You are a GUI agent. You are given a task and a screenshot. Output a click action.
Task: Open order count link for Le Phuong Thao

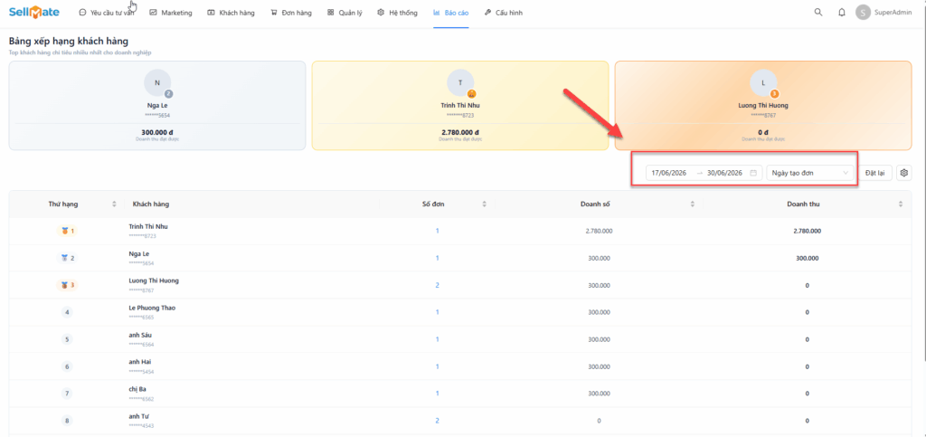pyautogui.click(x=437, y=312)
